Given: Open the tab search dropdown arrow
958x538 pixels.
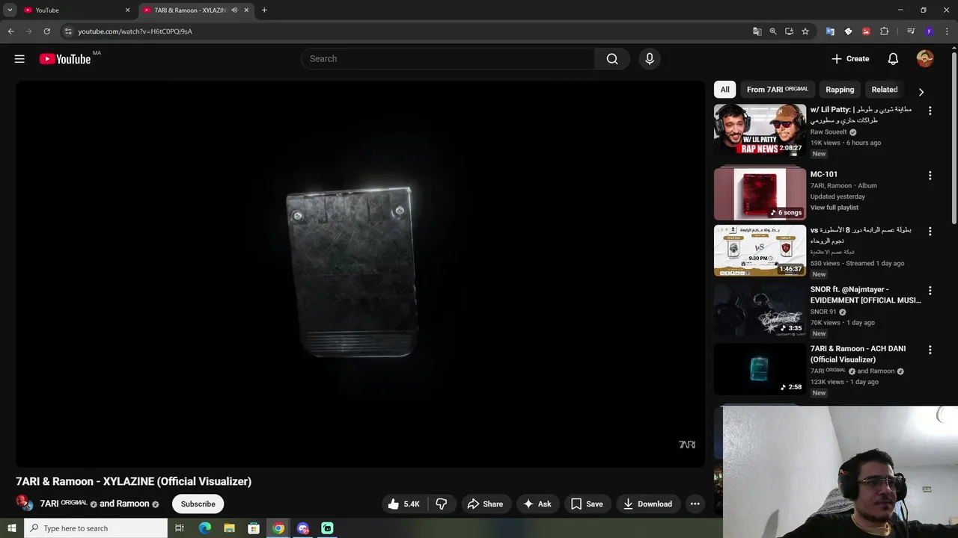Looking at the screenshot, I should [10, 10].
